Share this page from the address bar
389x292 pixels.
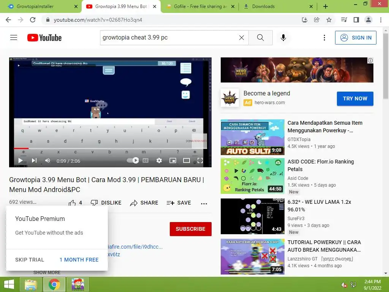(x=317, y=20)
